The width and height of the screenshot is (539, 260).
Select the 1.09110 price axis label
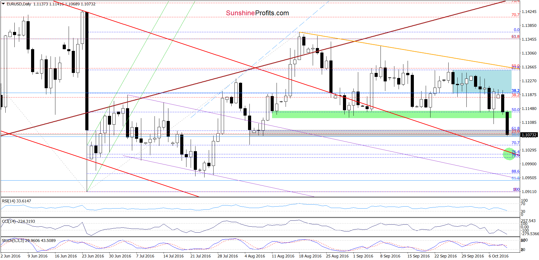coord(529,192)
